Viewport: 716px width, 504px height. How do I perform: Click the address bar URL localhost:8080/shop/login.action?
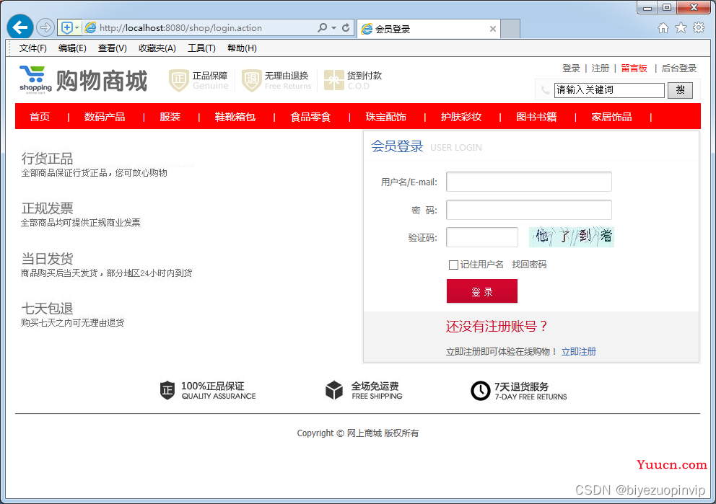coord(180,28)
